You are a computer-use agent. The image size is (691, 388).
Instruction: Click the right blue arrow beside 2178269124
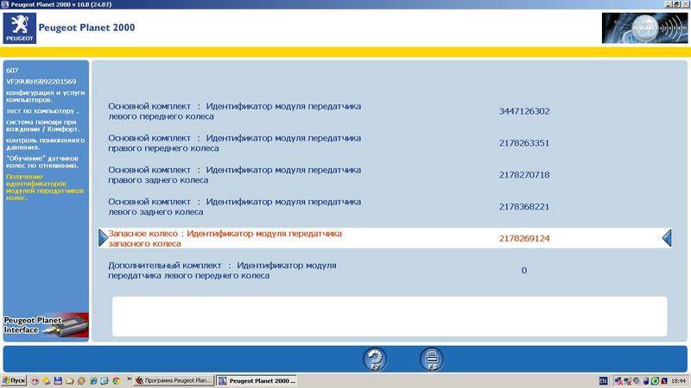click(x=667, y=238)
